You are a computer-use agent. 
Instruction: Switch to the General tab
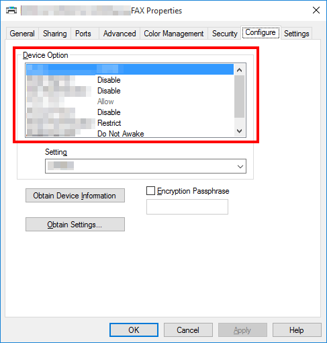(x=22, y=34)
